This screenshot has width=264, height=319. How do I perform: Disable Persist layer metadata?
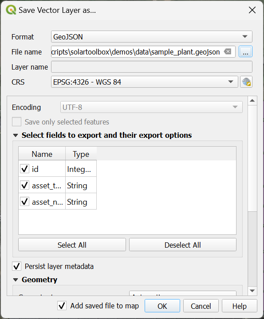pyautogui.click(x=17, y=266)
